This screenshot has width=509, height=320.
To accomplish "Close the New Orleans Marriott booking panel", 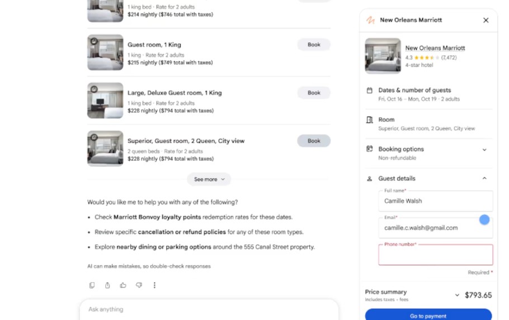I will tap(486, 20).
